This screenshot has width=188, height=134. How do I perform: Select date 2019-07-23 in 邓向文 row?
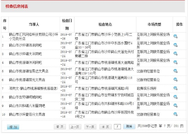click(x=66, y=89)
